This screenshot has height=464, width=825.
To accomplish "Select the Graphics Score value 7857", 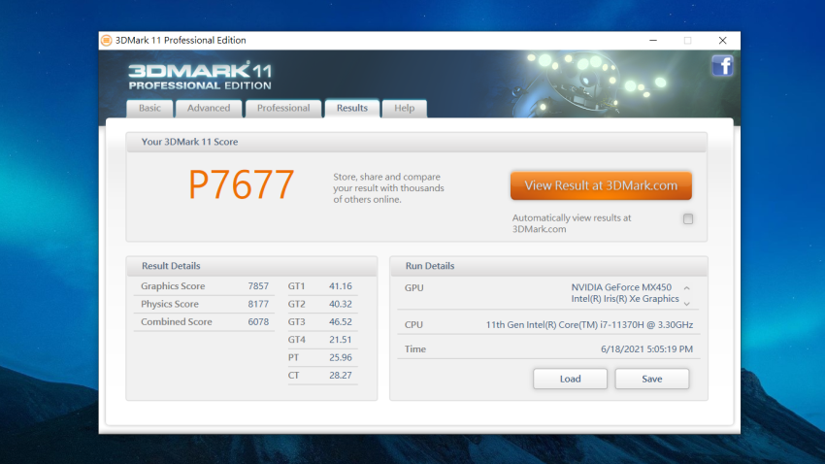I will pos(258,286).
